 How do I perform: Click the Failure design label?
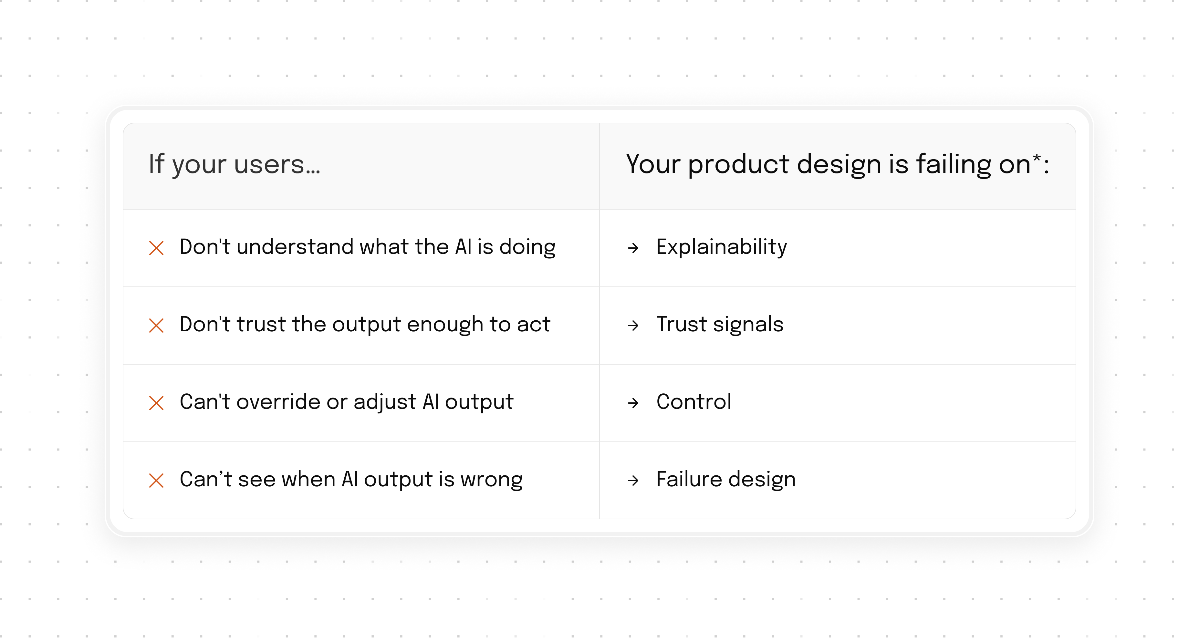tap(726, 480)
